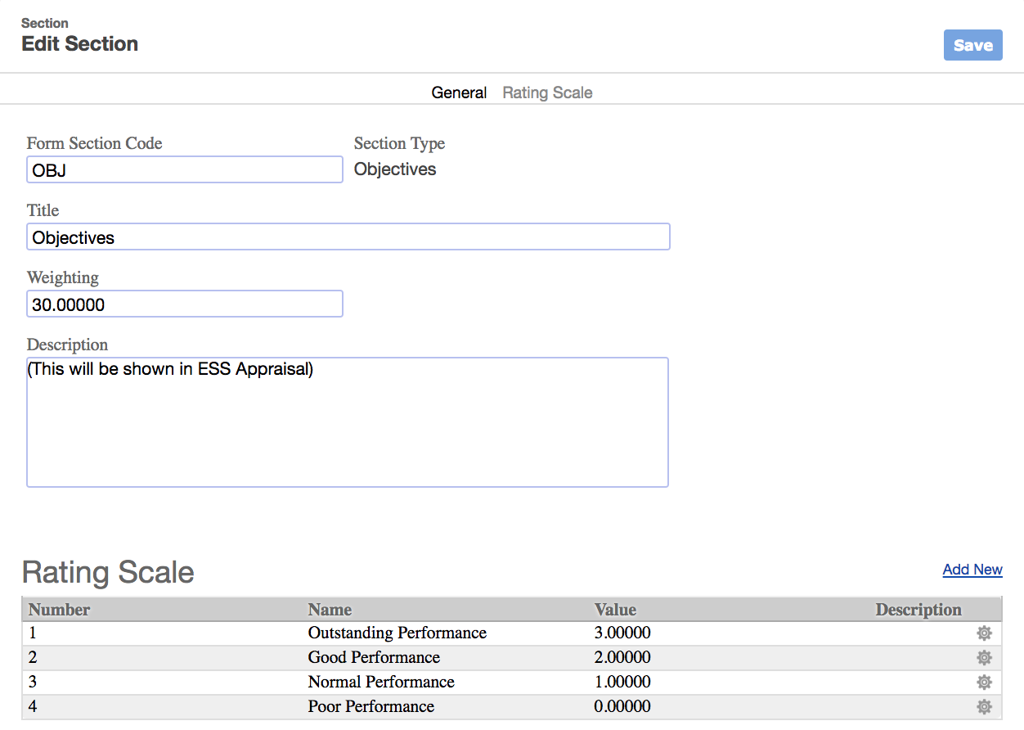Open gear menu for Outstanding Performance row
This screenshot has width=1024, height=730.
click(x=984, y=633)
